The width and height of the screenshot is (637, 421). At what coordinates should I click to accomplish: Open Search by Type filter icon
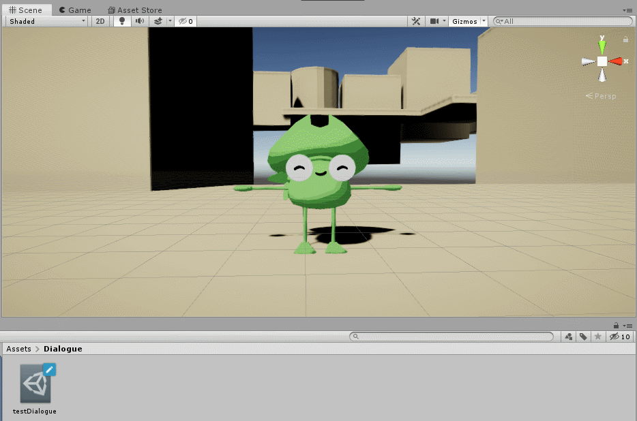click(x=569, y=336)
